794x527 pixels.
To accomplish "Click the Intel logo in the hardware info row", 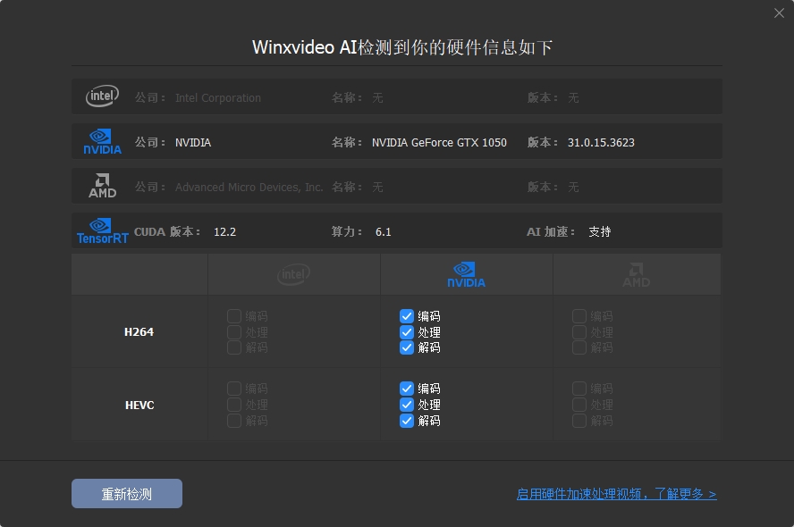I will 102,96.
